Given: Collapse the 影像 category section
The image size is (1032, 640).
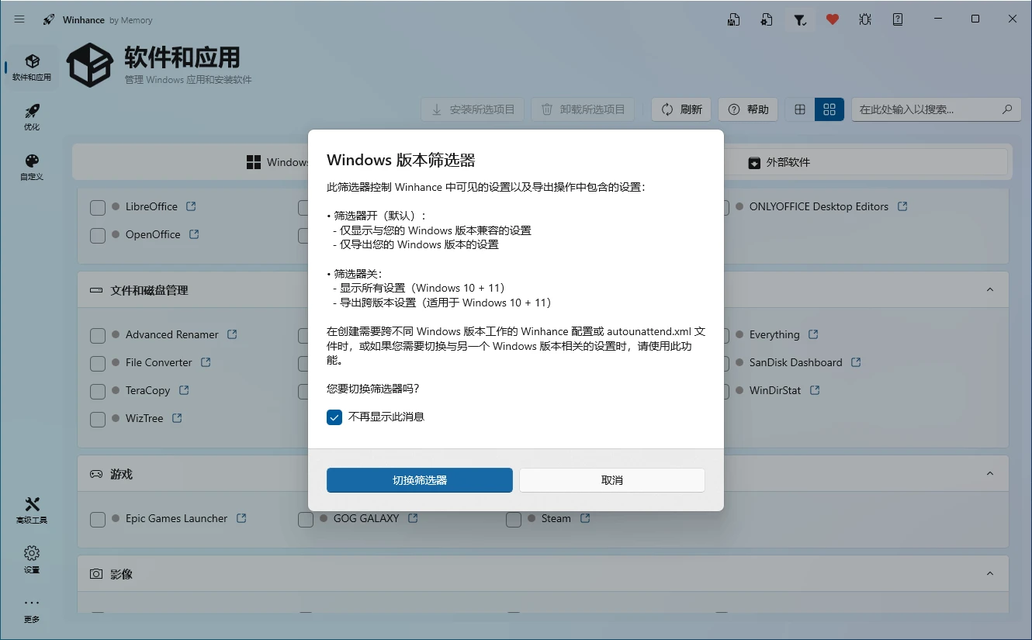Looking at the screenshot, I should [x=990, y=573].
